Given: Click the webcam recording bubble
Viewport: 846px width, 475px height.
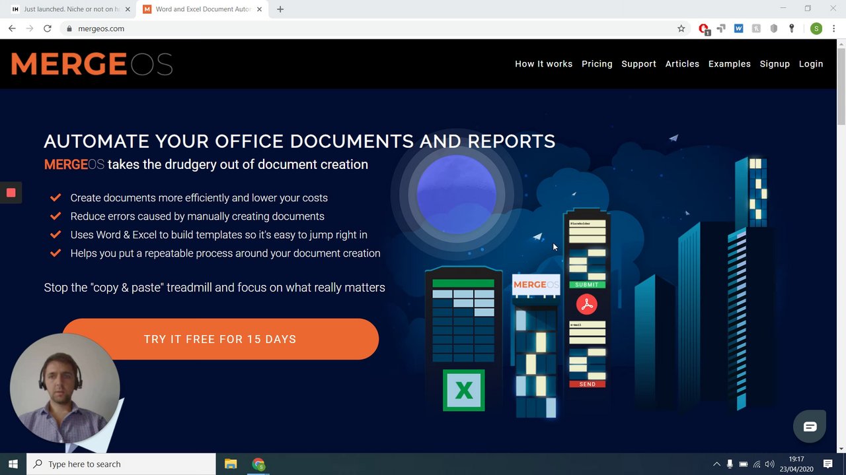Looking at the screenshot, I should pyautogui.click(x=65, y=388).
